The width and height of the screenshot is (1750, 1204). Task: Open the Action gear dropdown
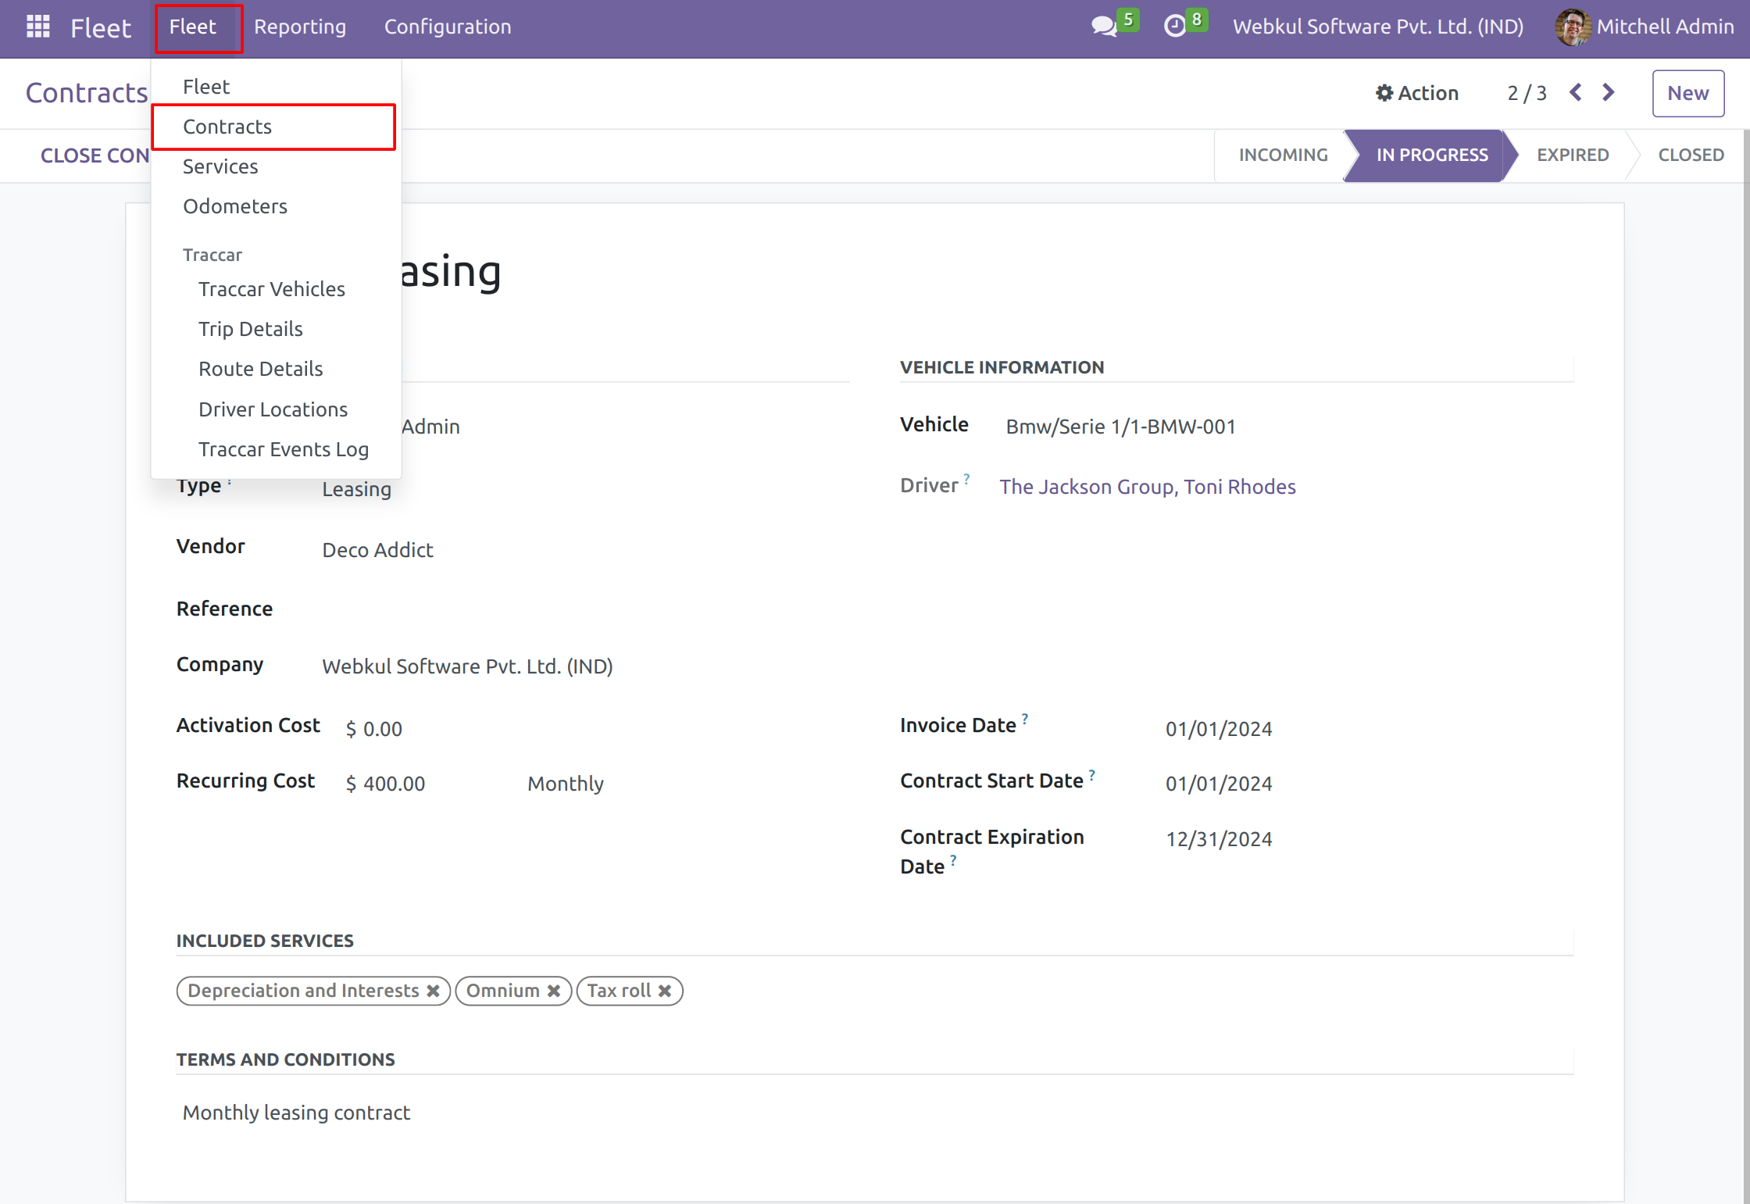pos(1417,93)
